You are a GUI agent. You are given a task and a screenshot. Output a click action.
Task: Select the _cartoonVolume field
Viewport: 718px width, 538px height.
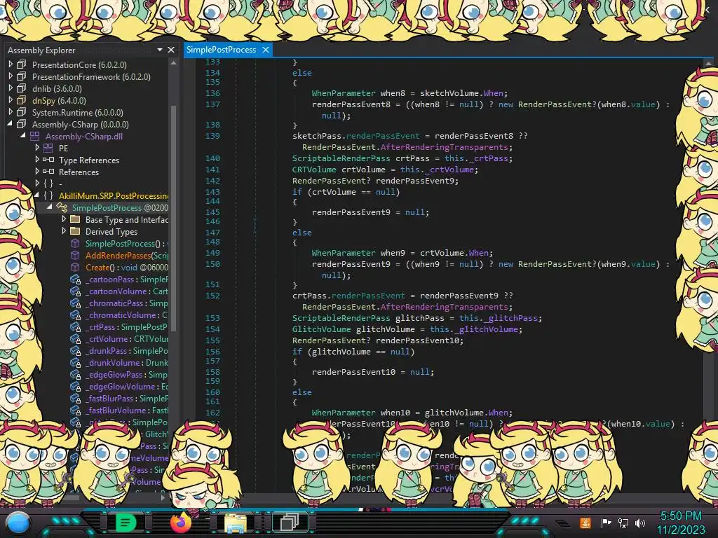point(127,291)
